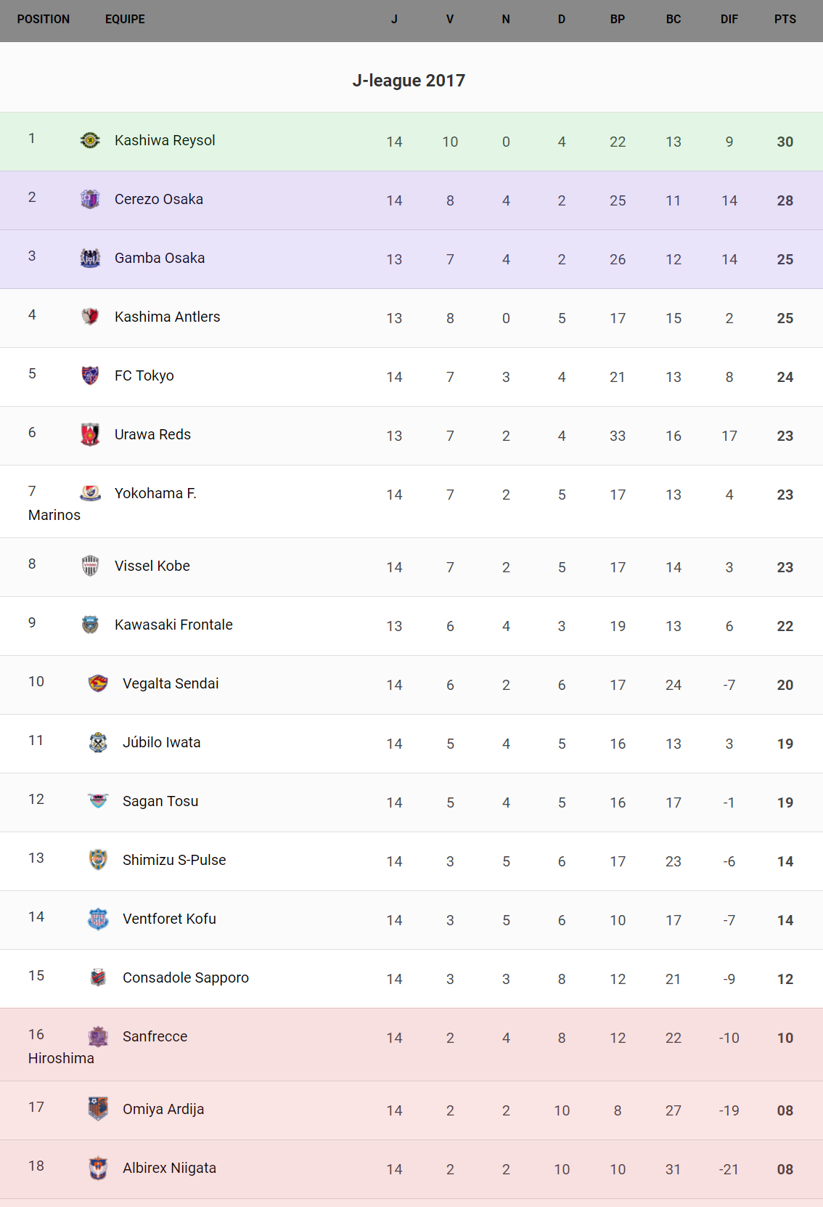Viewport: 823px width, 1207px height.
Task: Open the Júbilo Iwata team name link
Action: coord(161,742)
